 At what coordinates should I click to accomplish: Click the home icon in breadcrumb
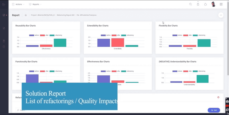tap(26, 15)
